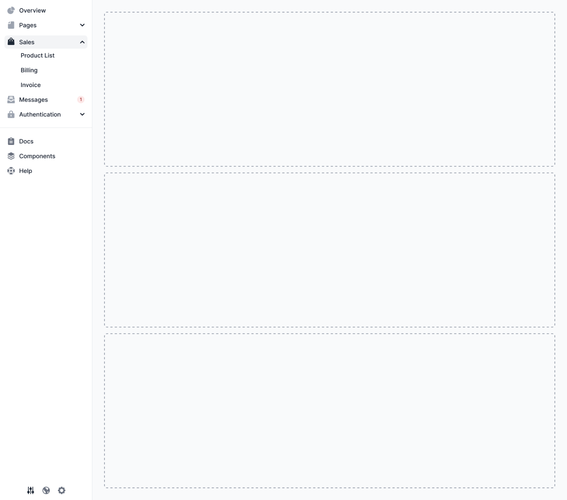
Task: Open the Invoice page
Action: point(31,85)
